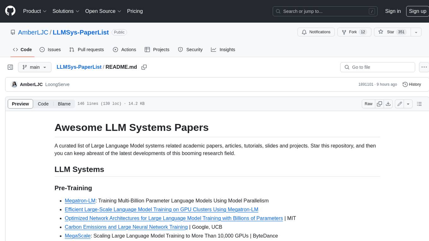The width and height of the screenshot is (429, 241).
Task: Click the LLM Systems section heading
Action: coord(79,169)
